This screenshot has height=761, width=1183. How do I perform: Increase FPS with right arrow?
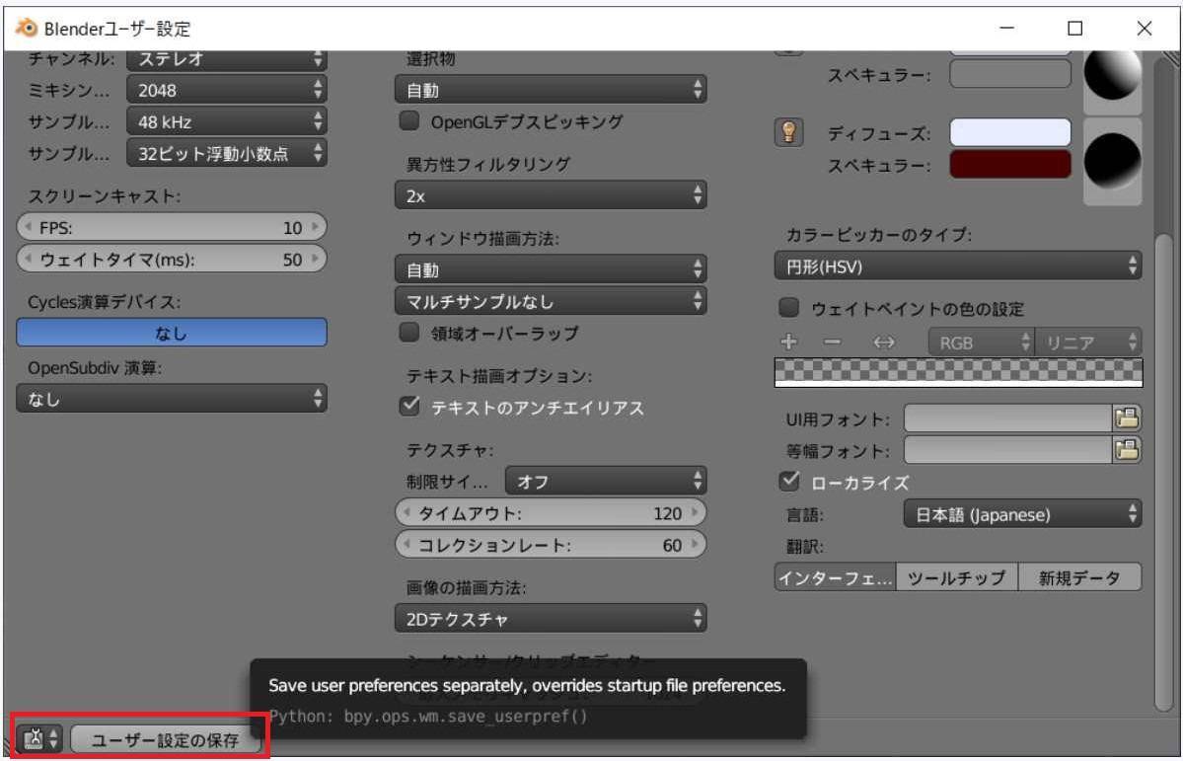(x=316, y=226)
